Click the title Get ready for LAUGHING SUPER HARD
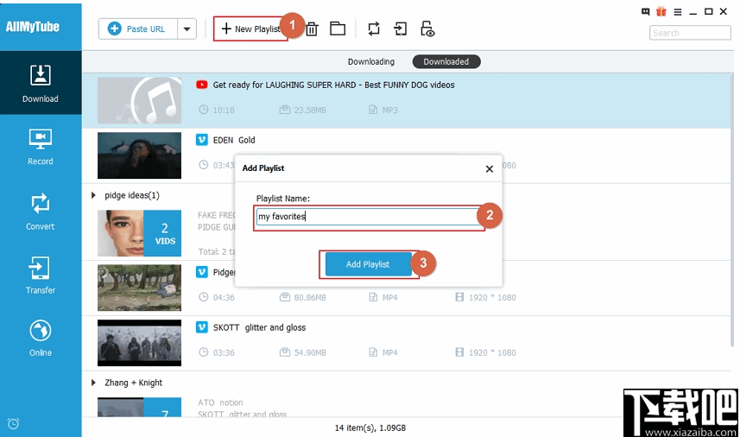740x437 pixels. (333, 85)
